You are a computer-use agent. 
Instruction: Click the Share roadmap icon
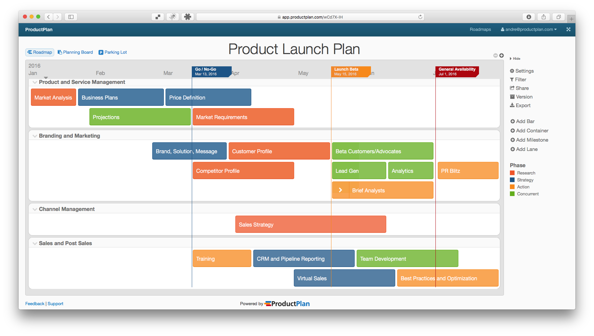coord(512,88)
